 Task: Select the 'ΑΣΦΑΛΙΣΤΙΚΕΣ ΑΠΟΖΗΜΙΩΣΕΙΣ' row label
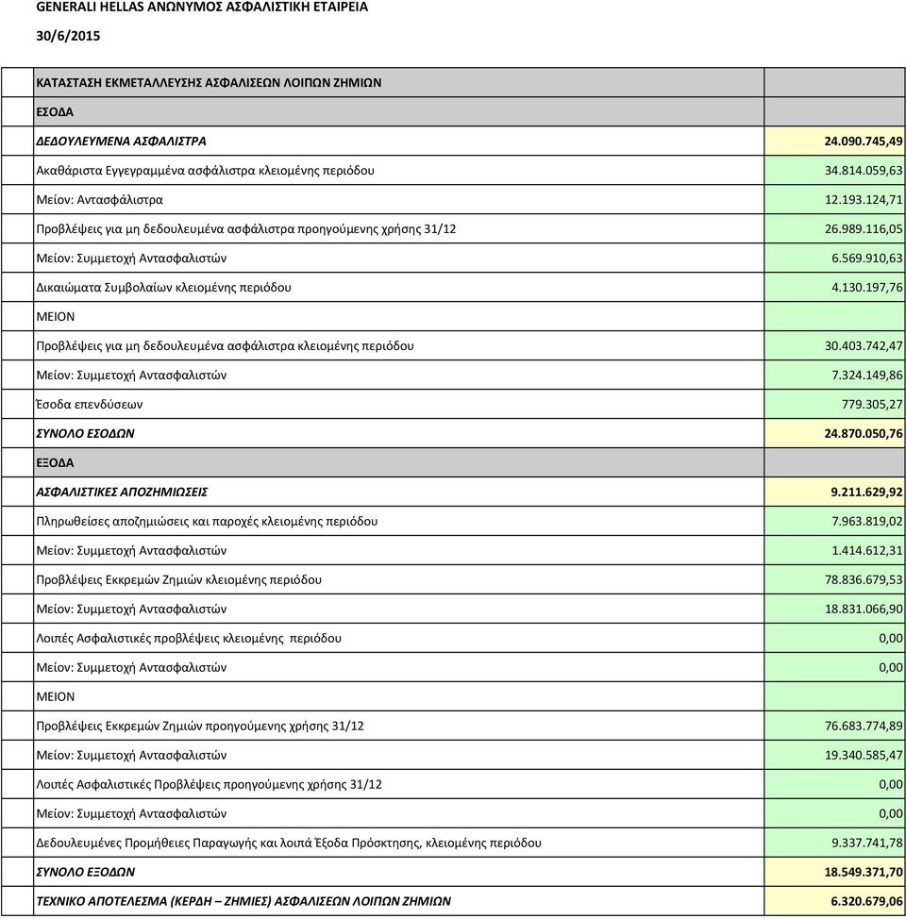tap(122, 493)
